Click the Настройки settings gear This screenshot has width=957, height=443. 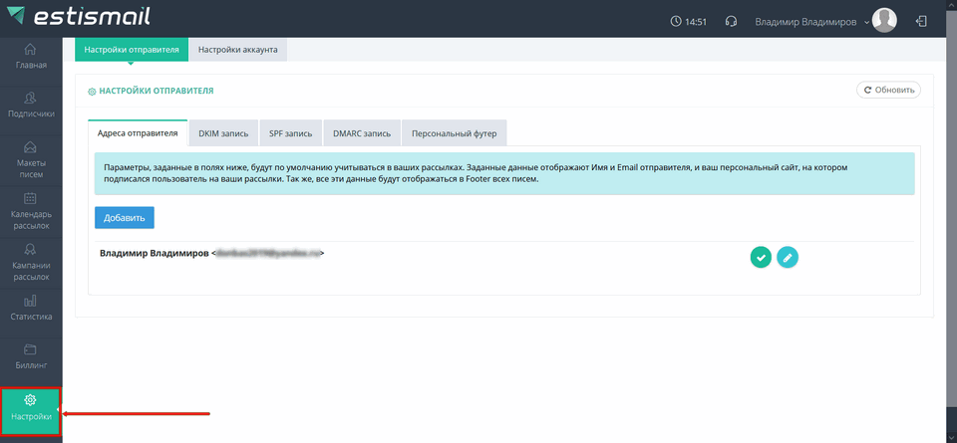(x=31, y=407)
